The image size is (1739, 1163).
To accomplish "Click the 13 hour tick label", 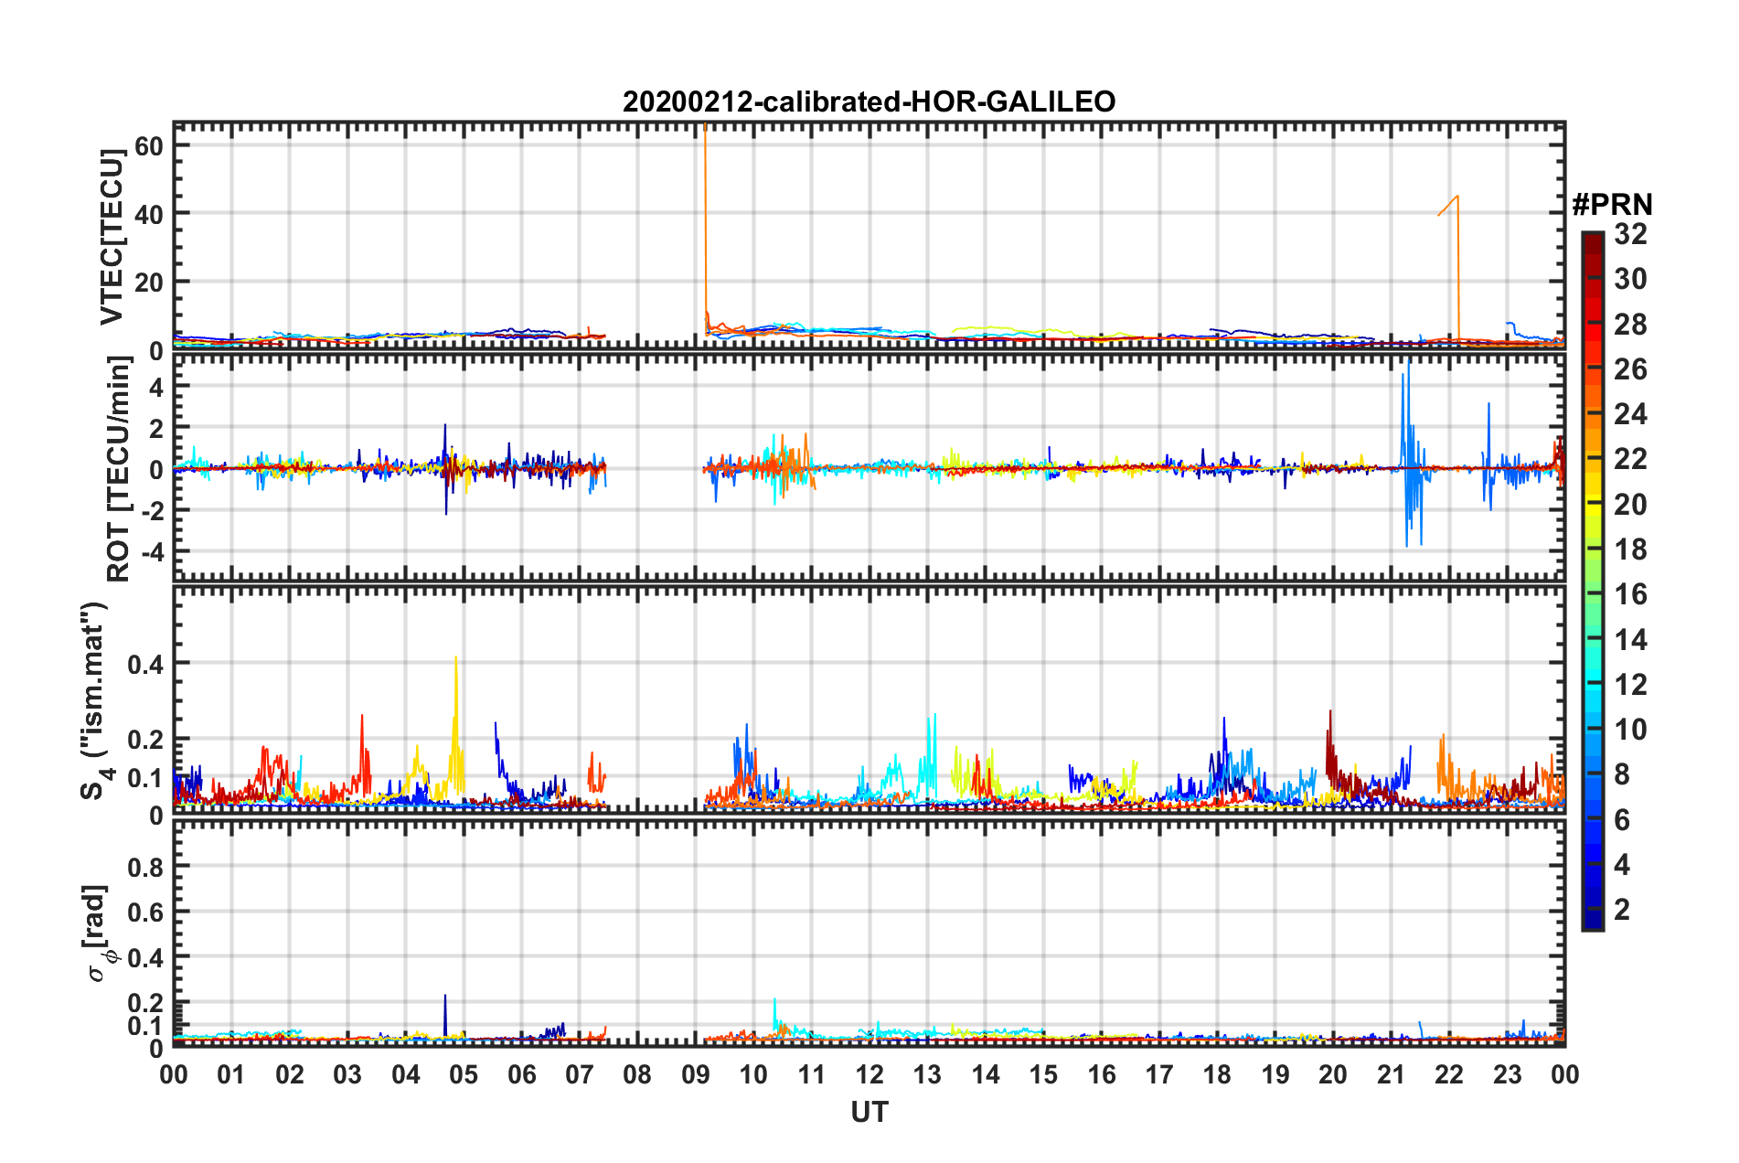I will [x=927, y=1074].
